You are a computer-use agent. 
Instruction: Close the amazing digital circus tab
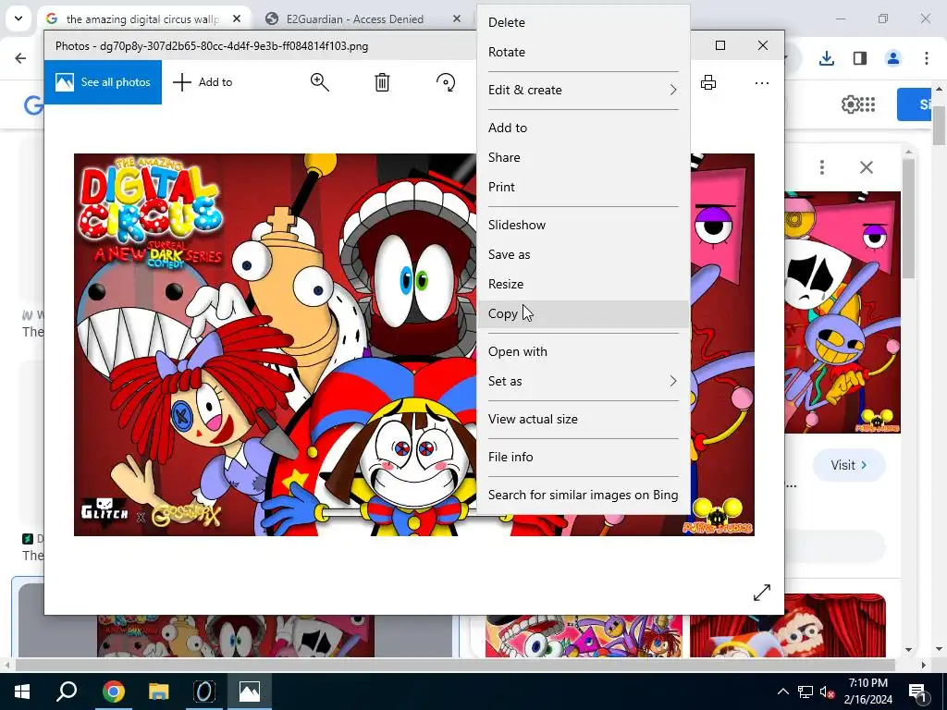(237, 18)
